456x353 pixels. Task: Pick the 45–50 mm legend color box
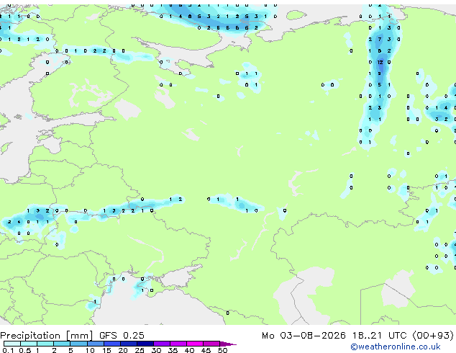211,344
